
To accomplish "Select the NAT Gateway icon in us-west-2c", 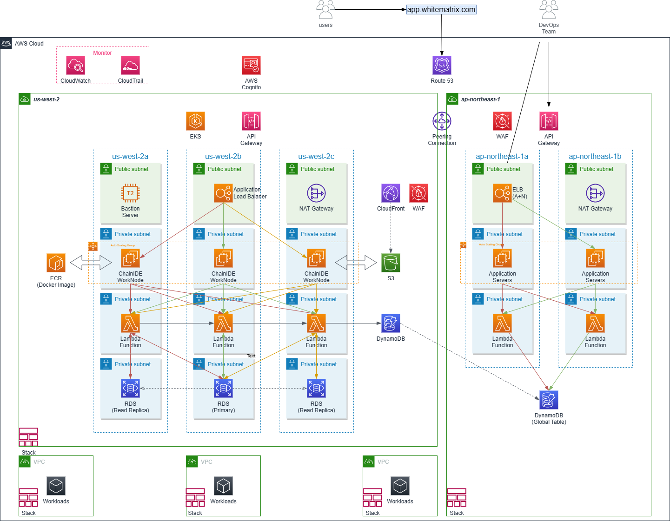I will coord(316,193).
